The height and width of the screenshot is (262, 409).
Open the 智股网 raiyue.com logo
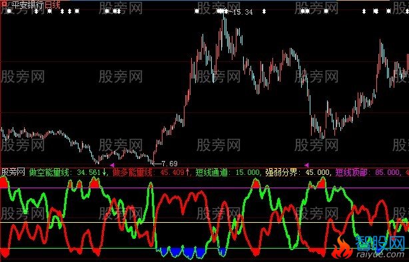click(x=369, y=247)
